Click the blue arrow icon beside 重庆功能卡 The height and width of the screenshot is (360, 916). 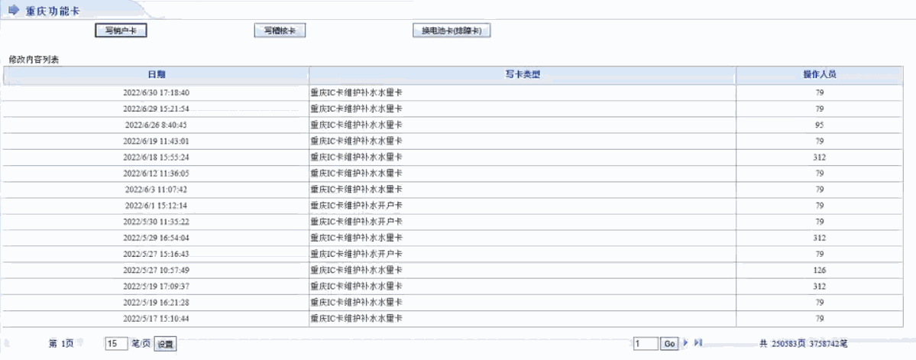pyautogui.click(x=14, y=10)
